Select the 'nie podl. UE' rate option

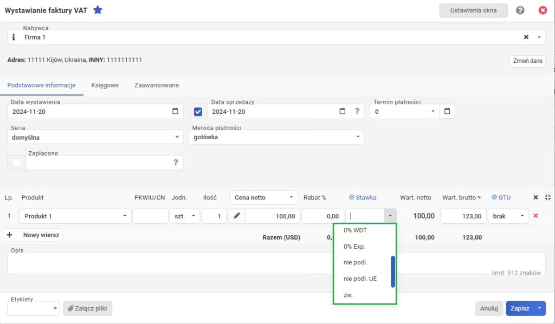pos(360,279)
